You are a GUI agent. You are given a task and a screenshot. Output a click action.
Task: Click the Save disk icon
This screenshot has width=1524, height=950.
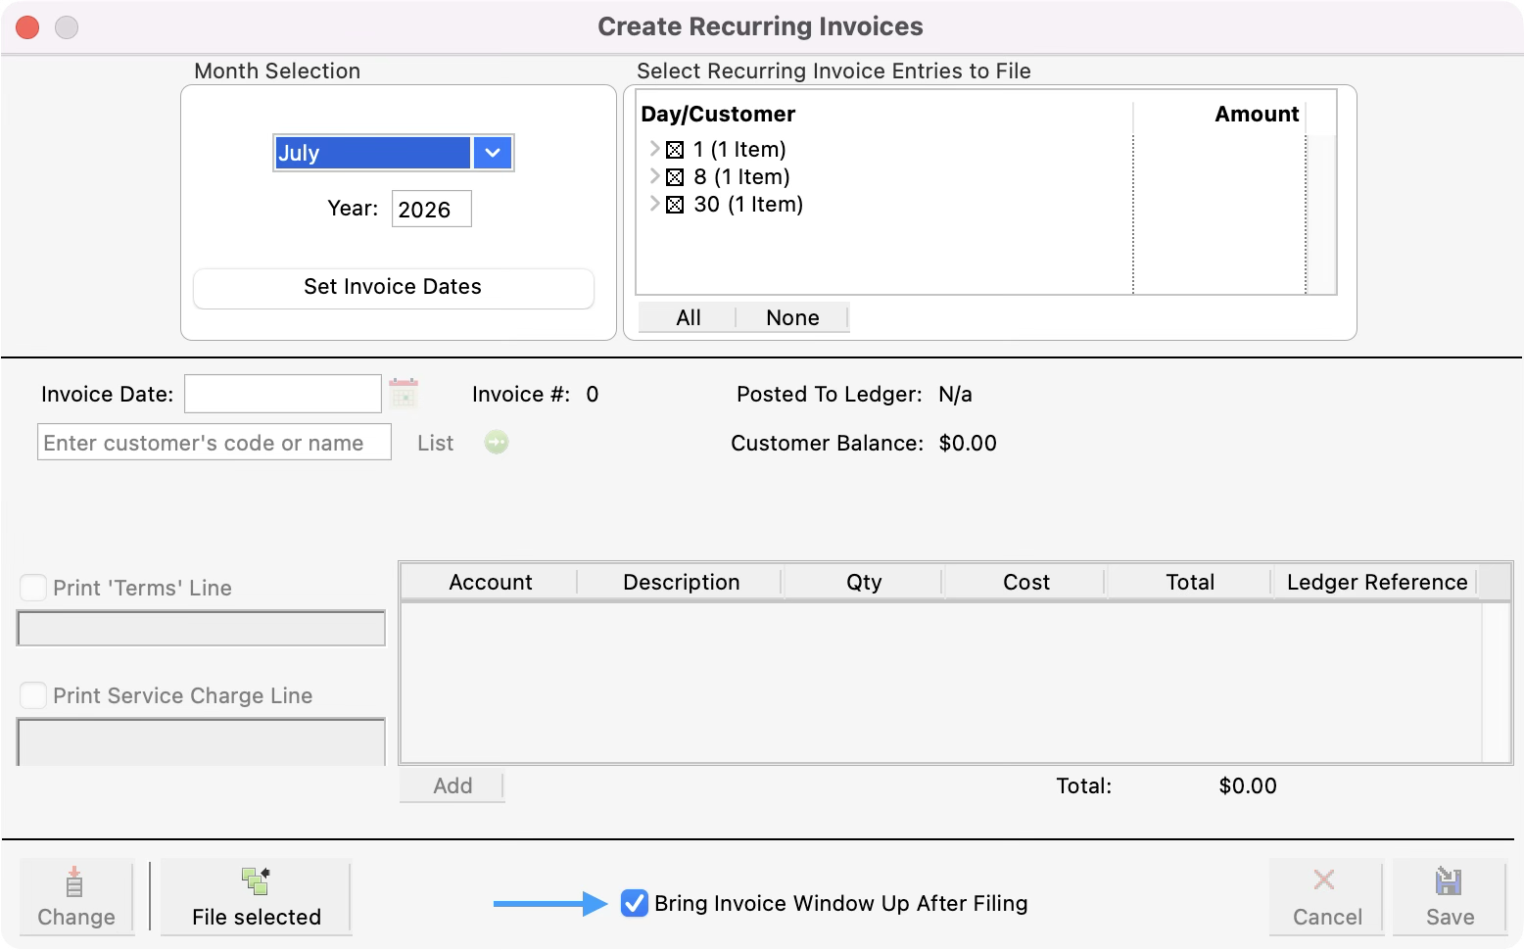pos(1449,881)
